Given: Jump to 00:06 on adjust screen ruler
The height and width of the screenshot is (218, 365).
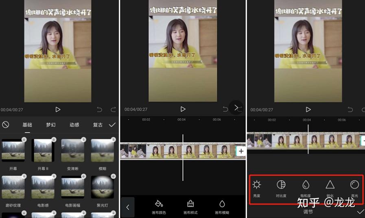Looking at the screenshot, I should (x=342, y=120).
